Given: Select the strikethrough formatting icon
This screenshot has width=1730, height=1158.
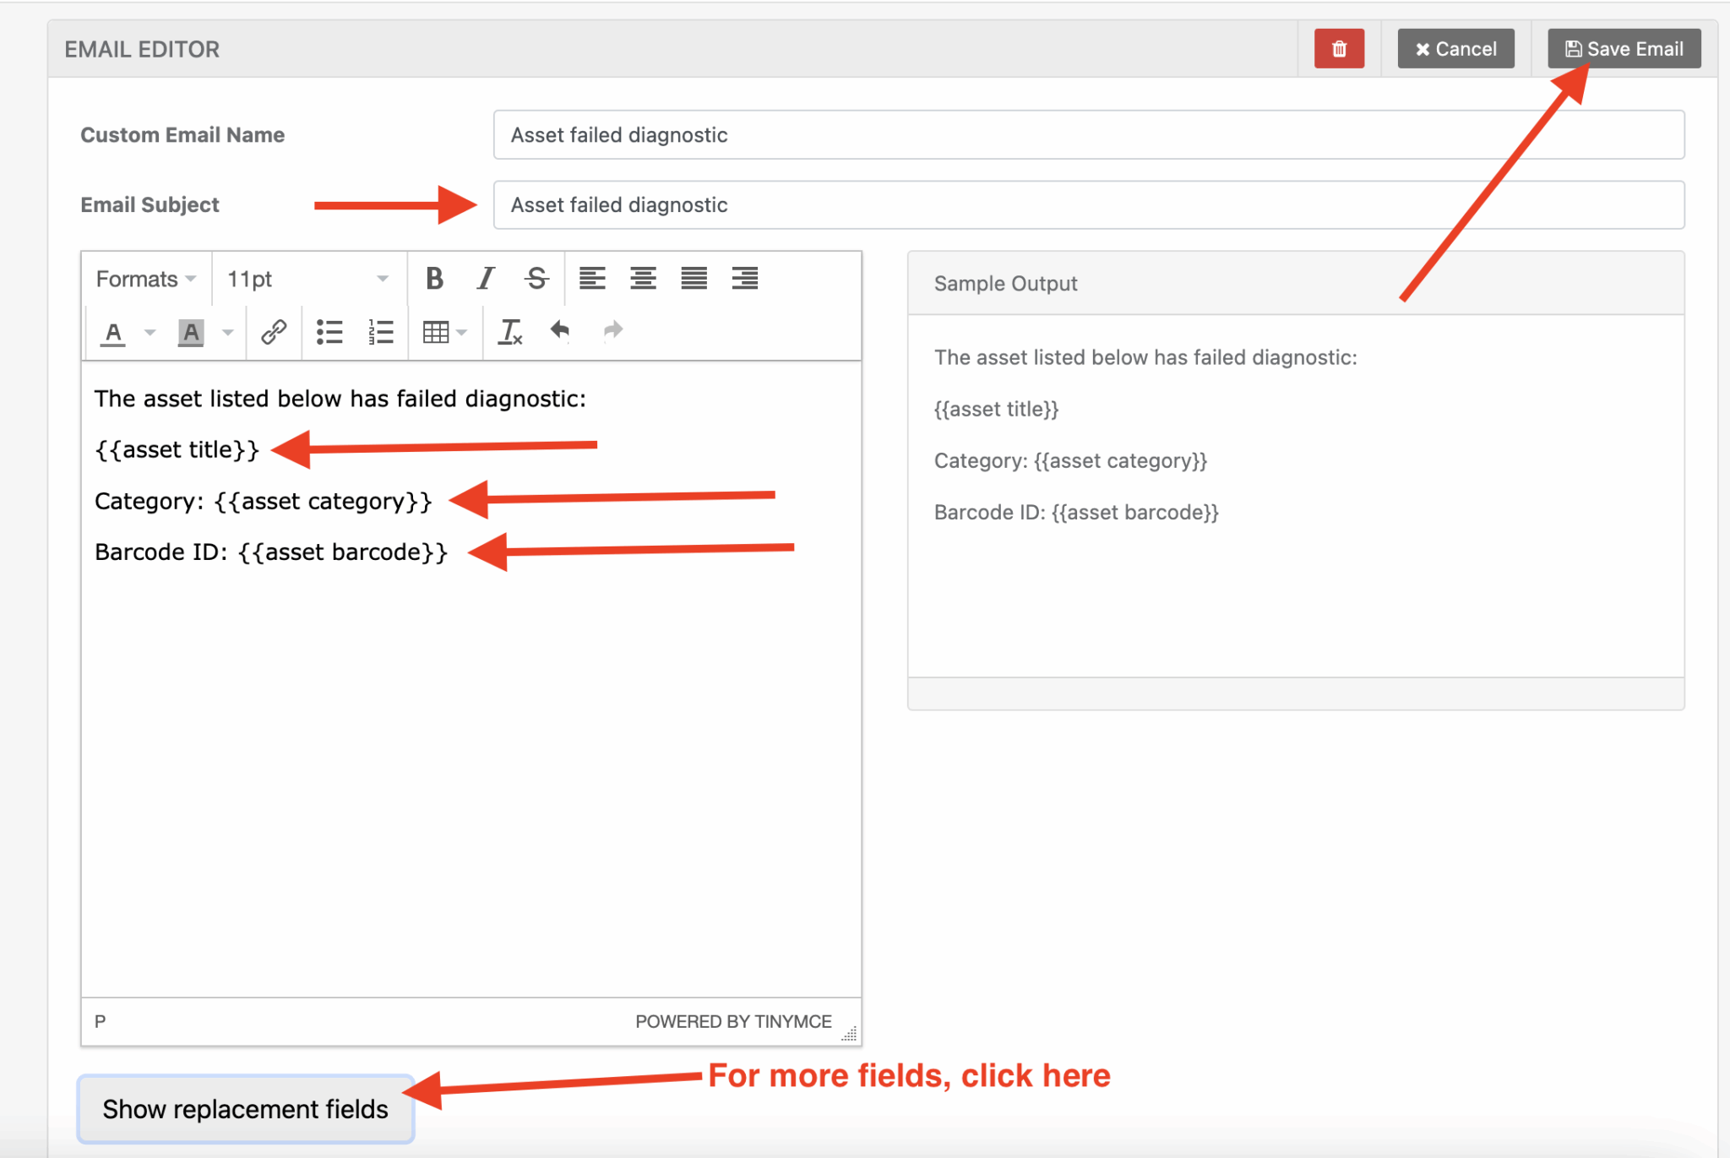Looking at the screenshot, I should click(536, 279).
